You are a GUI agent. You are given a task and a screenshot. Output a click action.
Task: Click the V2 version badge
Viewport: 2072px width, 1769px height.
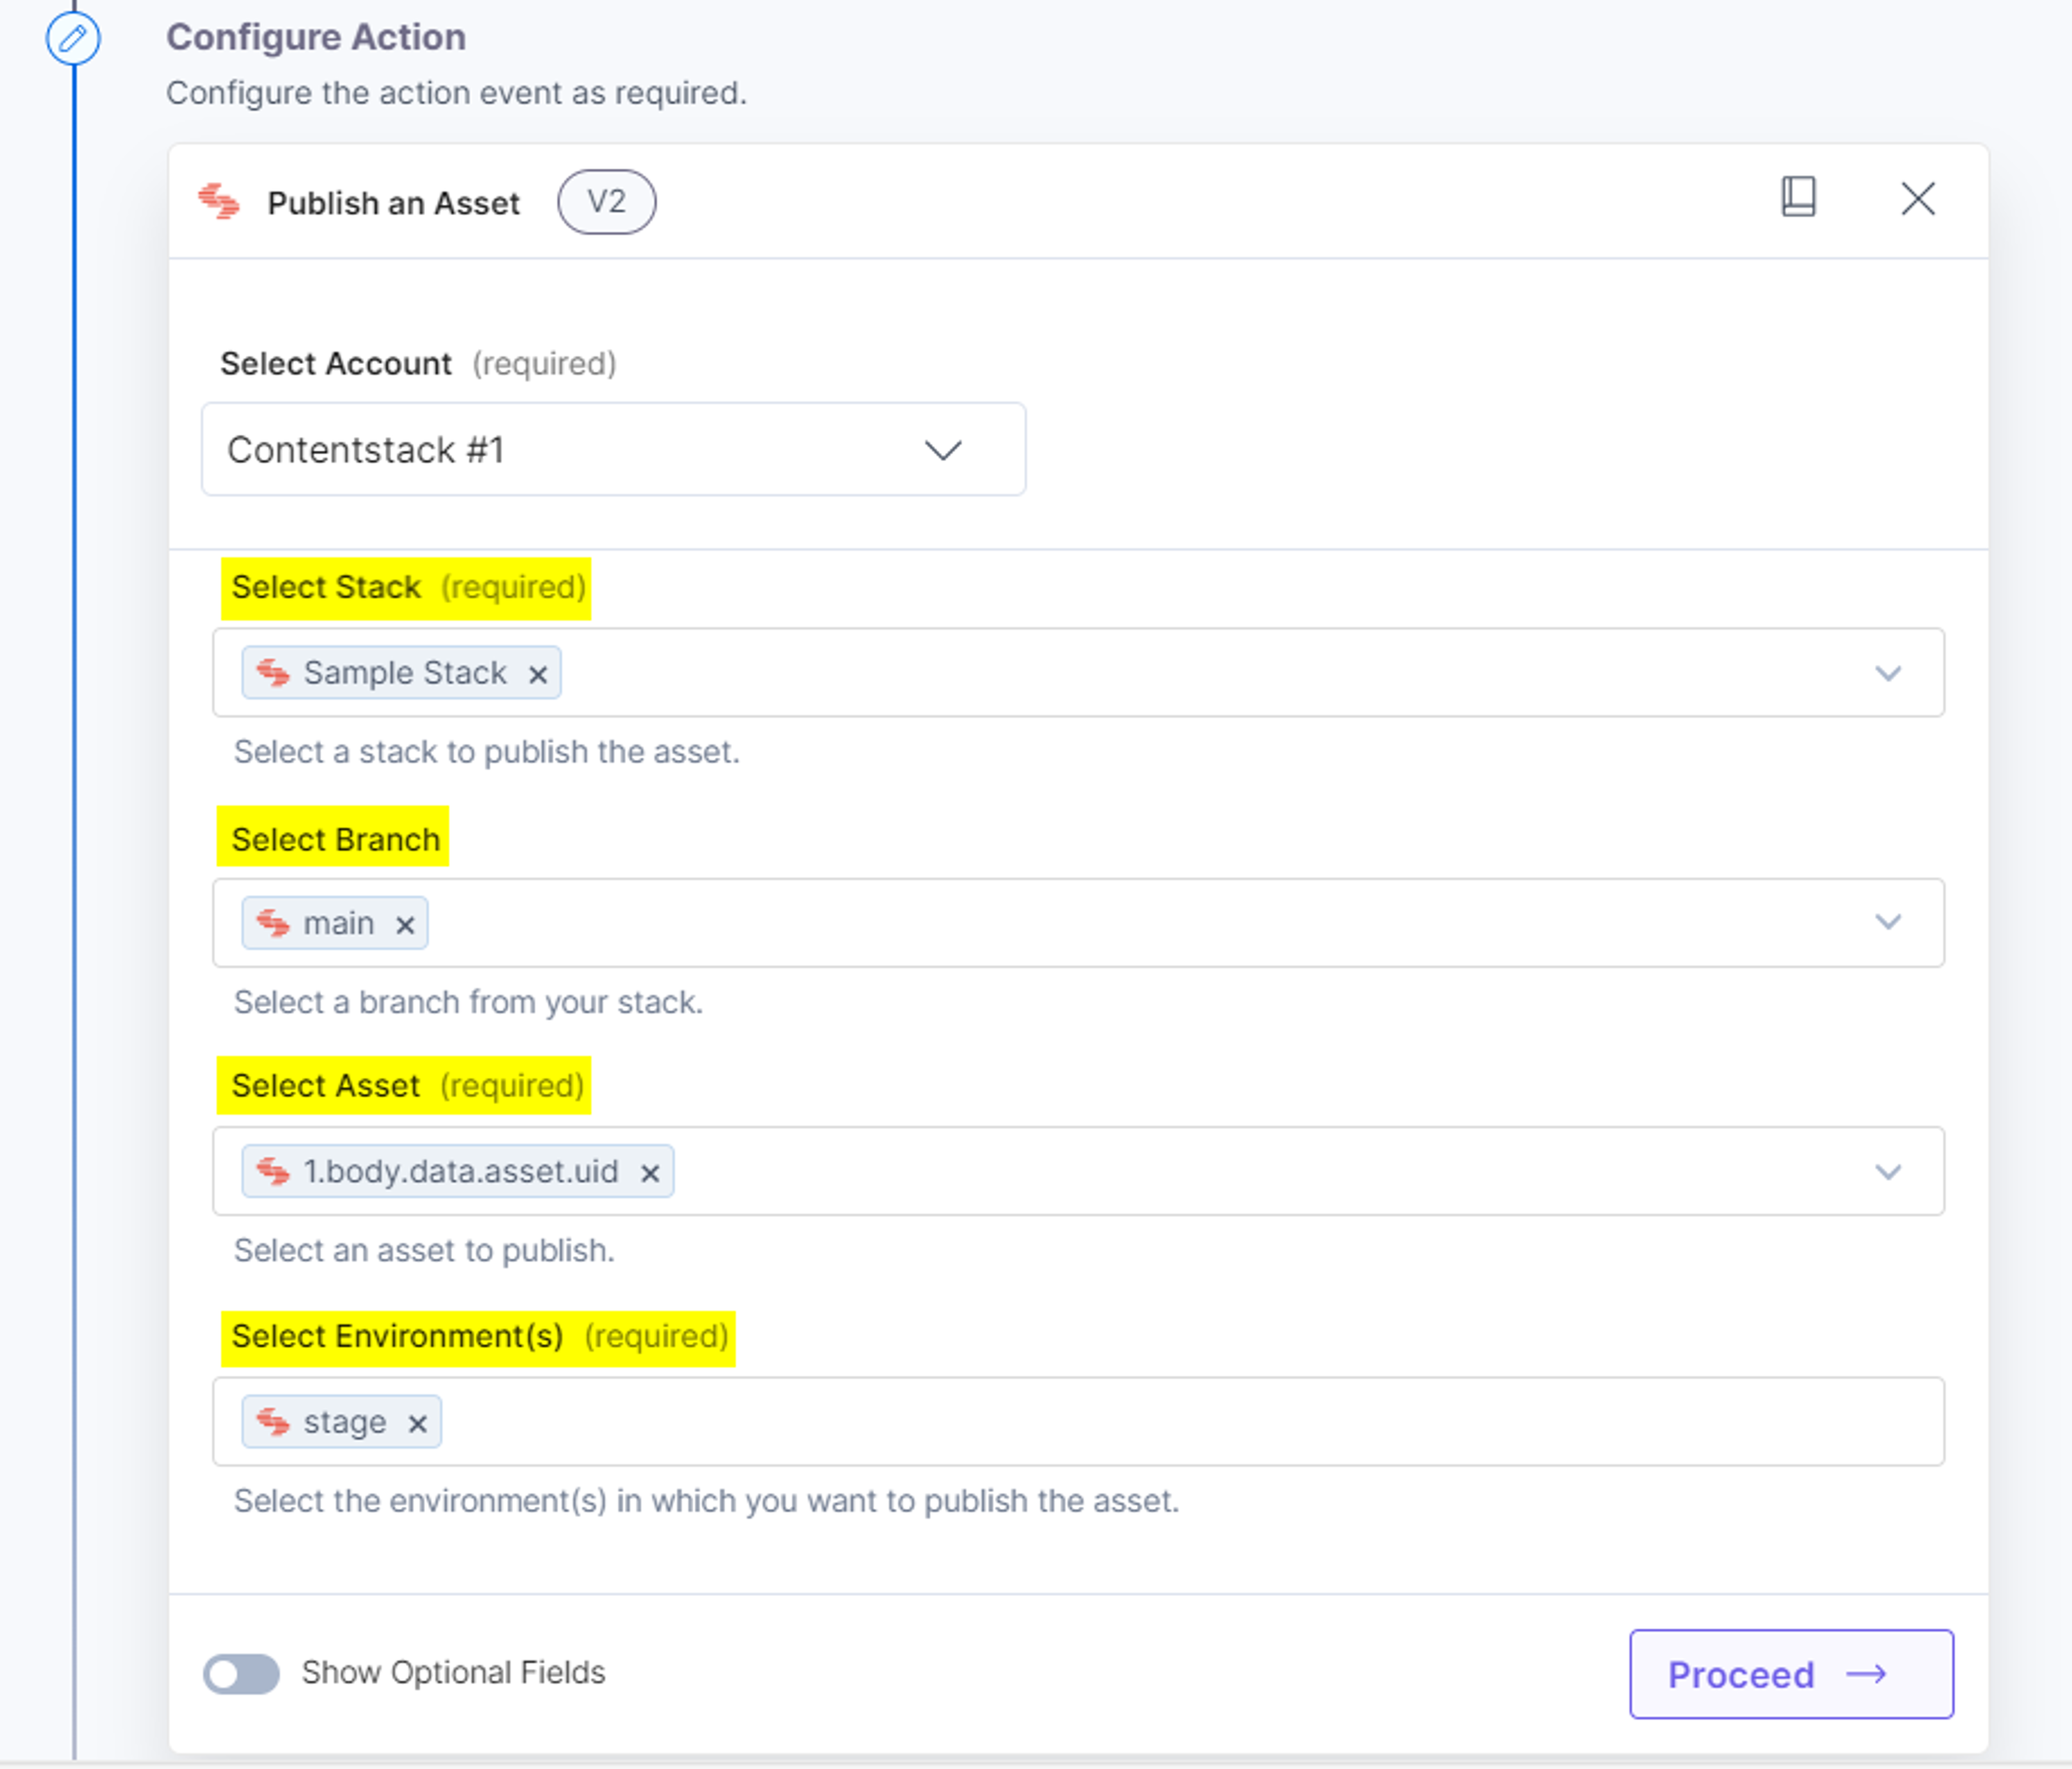(x=606, y=202)
